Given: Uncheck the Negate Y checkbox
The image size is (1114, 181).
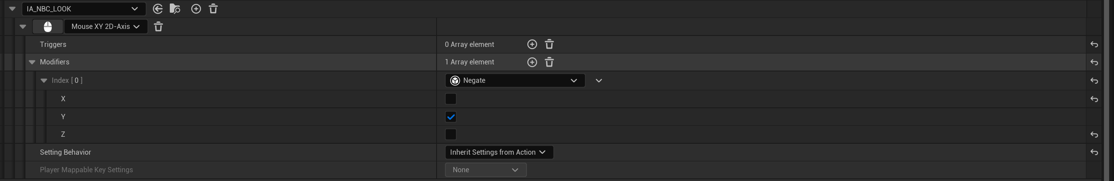Looking at the screenshot, I should (451, 117).
